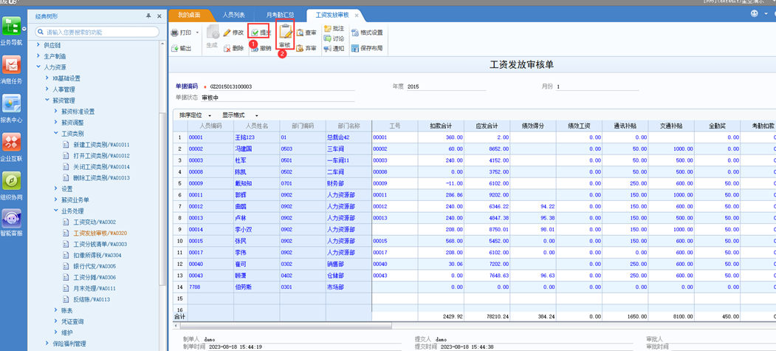
Task: Switch to the 人员列表 tab
Action: [233, 16]
